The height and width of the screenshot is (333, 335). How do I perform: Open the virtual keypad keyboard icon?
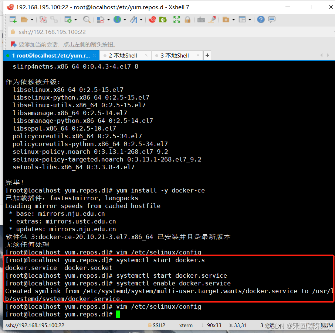pos(201,19)
